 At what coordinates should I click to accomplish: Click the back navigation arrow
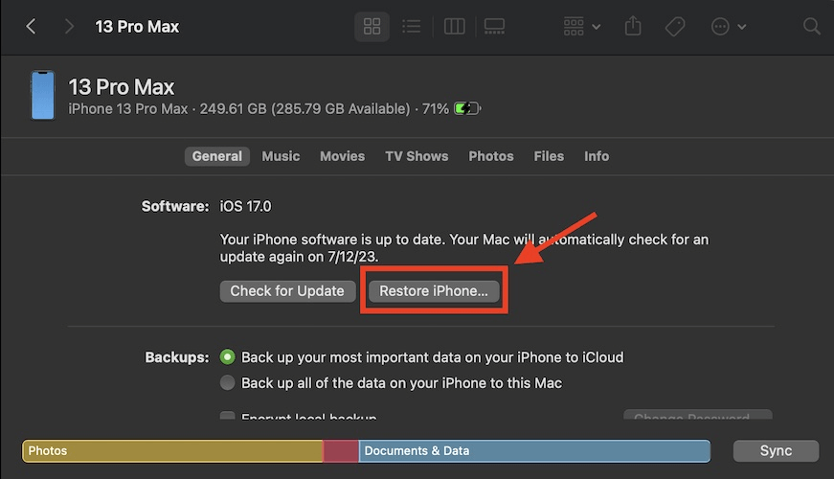click(x=31, y=27)
